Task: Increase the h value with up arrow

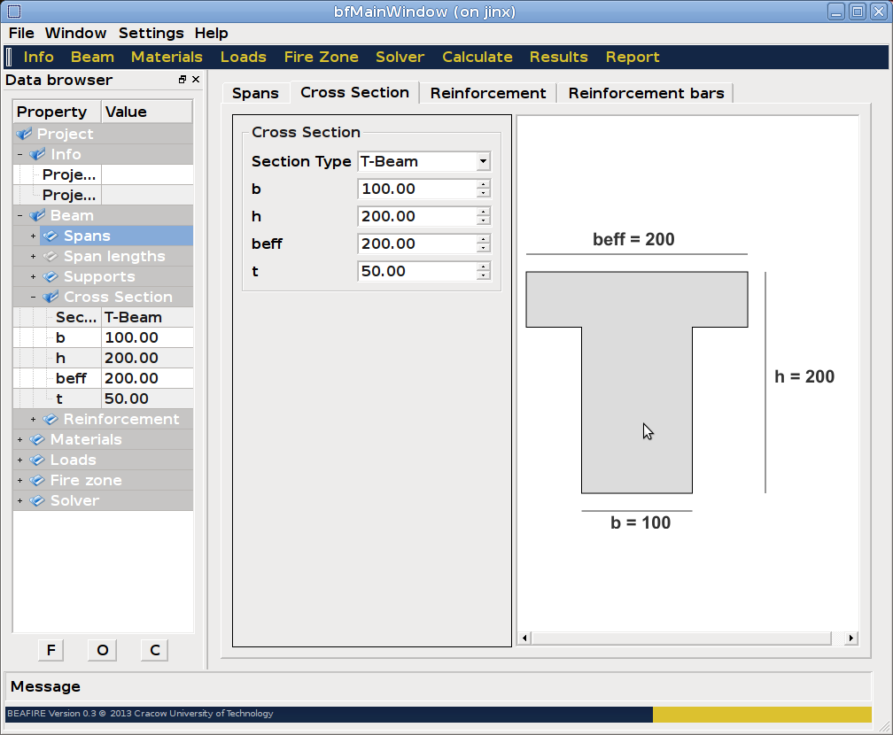Action: 483,212
